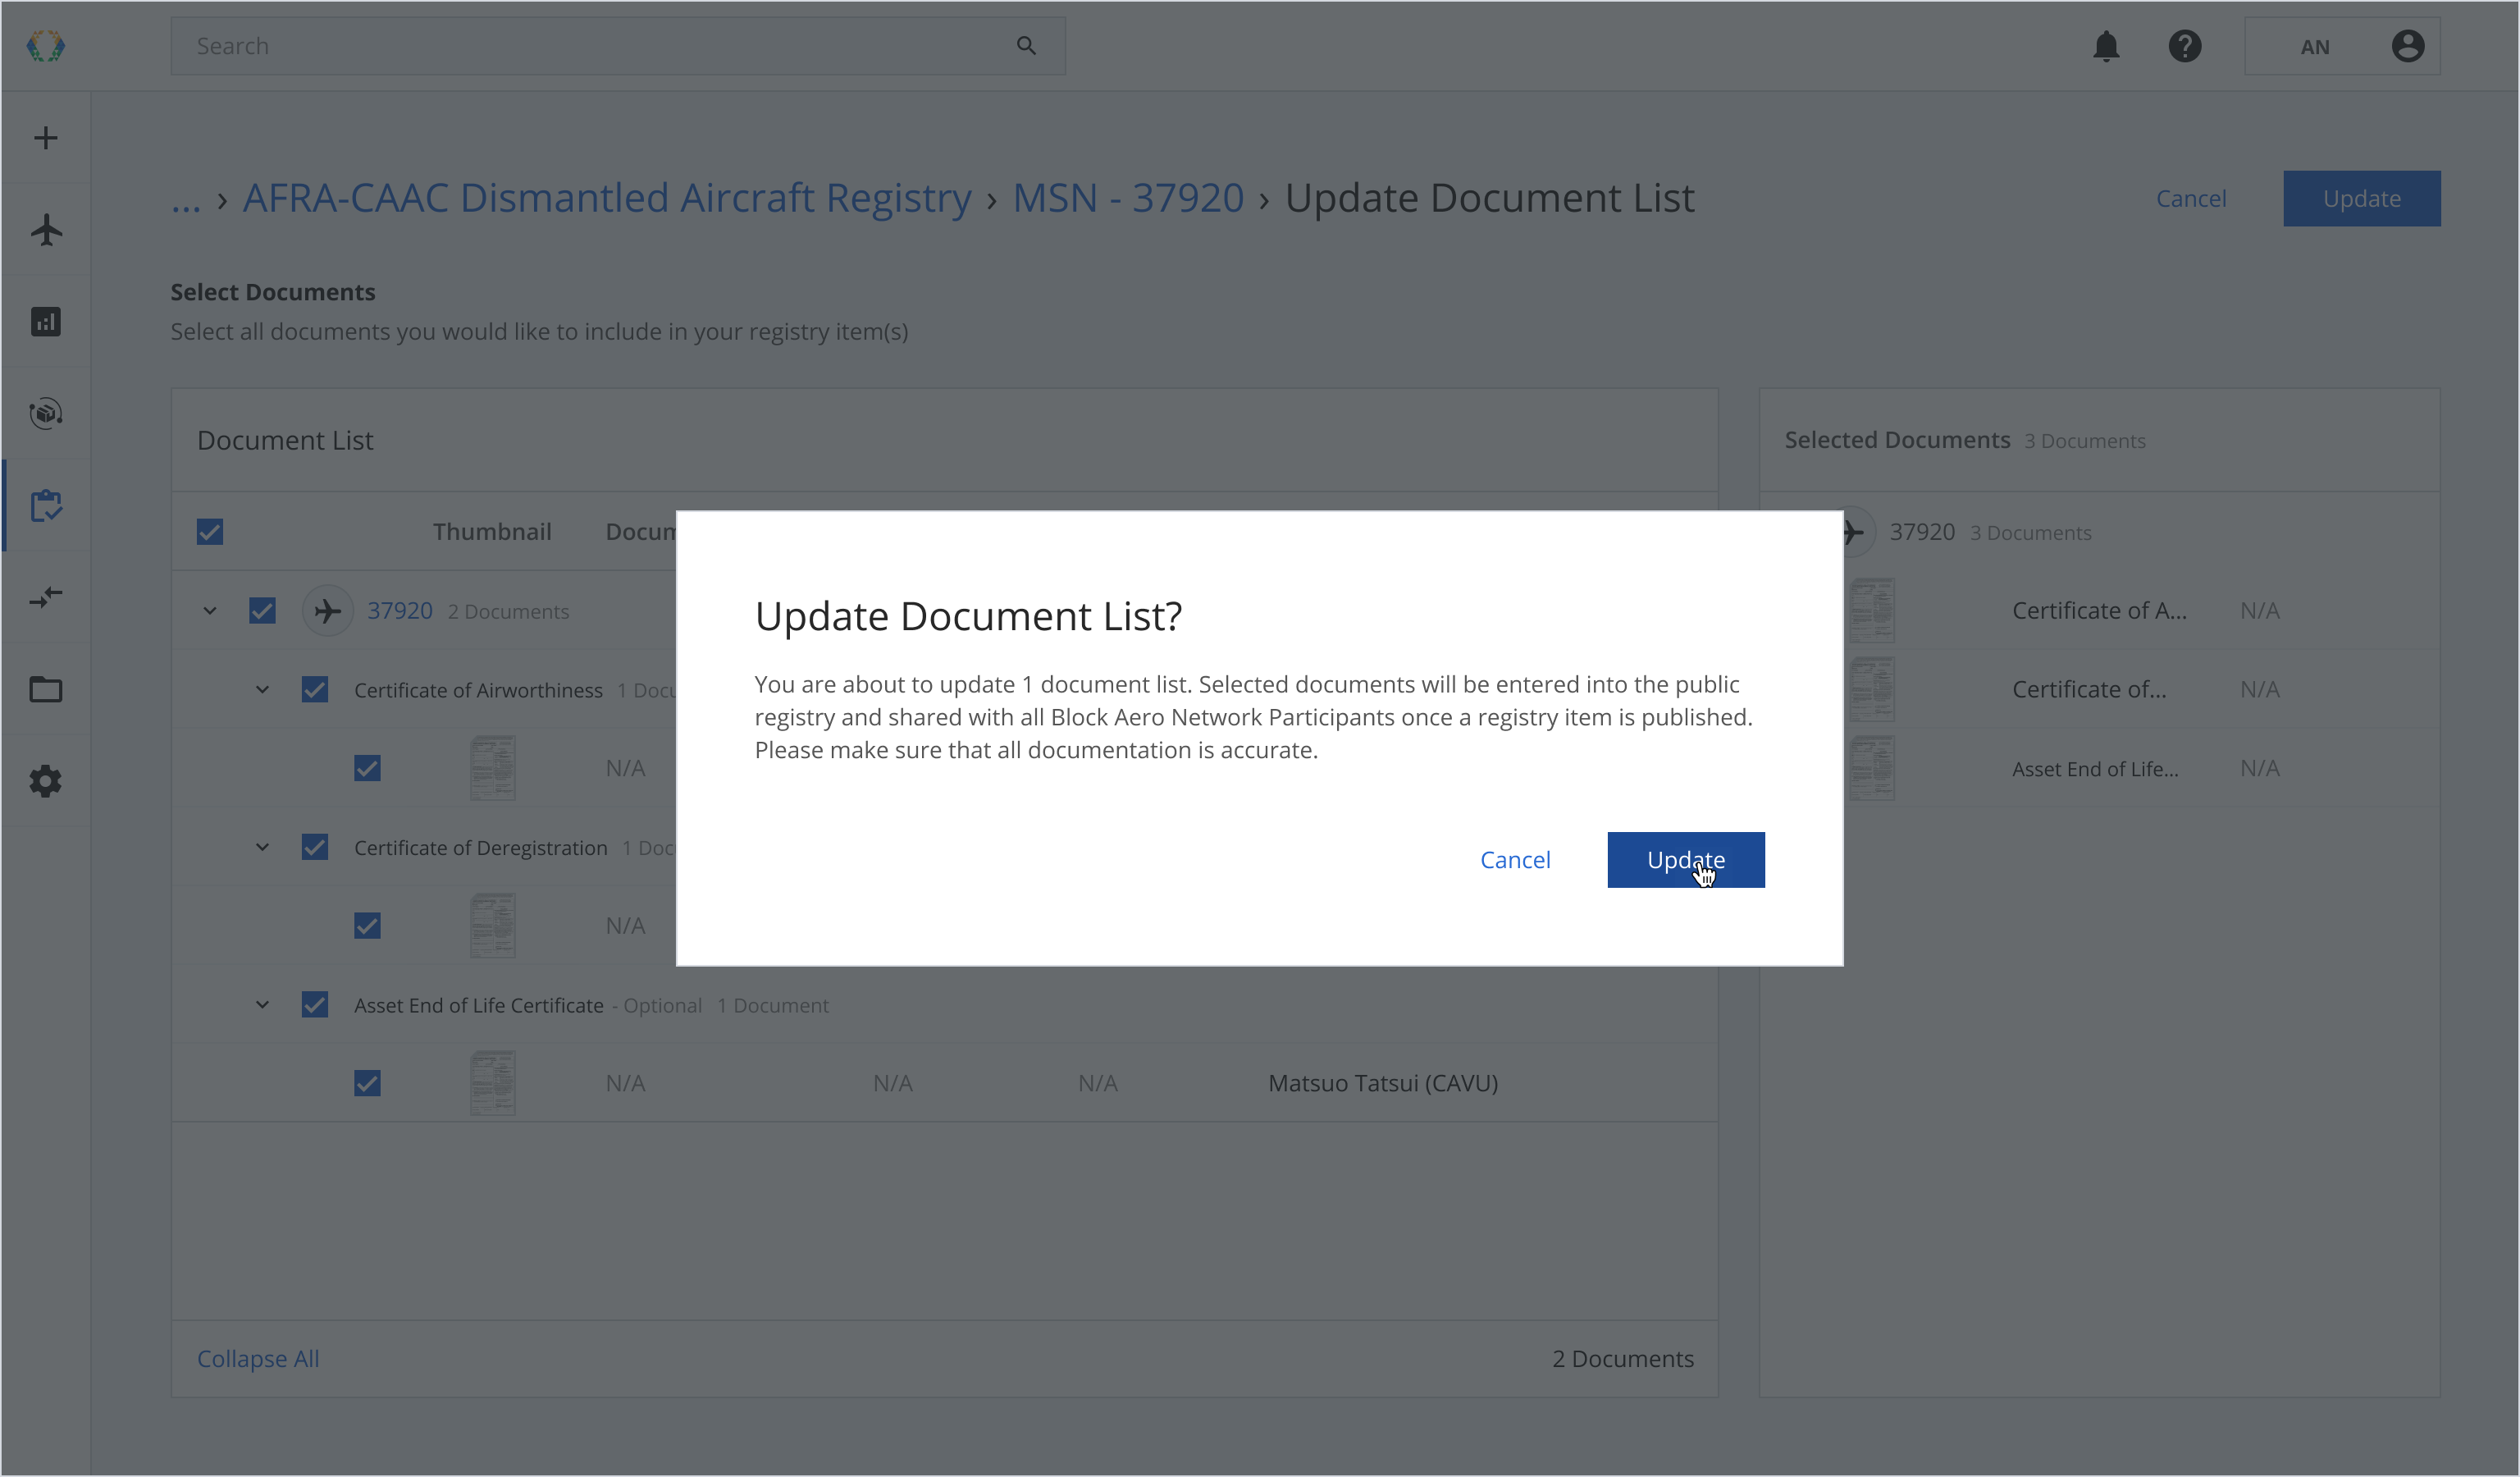Click the plus add icon in sidebar

tap(46, 138)
